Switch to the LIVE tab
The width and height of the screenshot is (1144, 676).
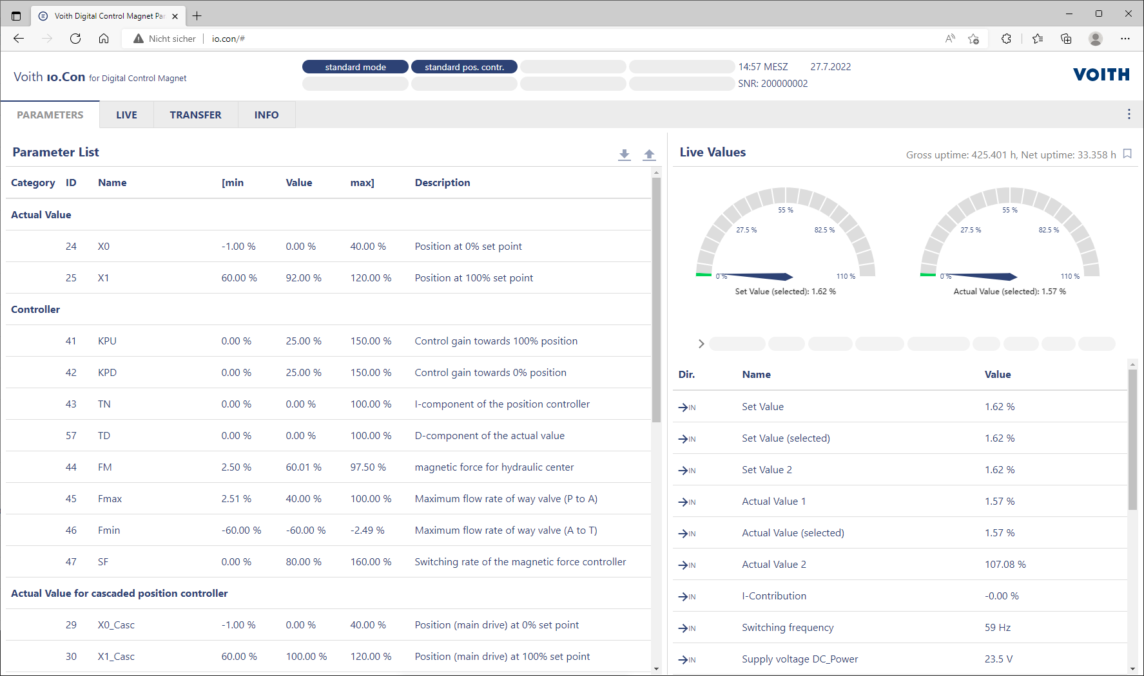coord(126,115)
